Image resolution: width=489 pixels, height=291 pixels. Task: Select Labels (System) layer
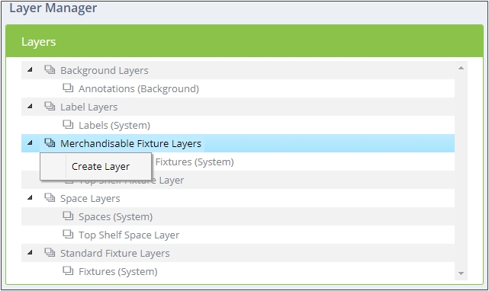(114, 125)
